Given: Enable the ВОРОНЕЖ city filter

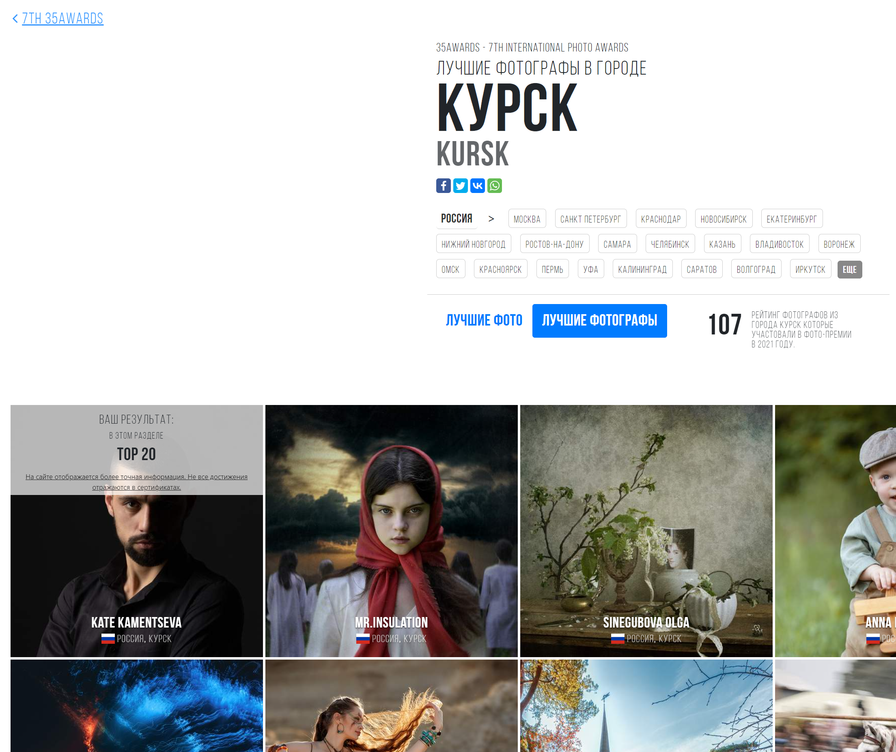Looking at the screenshot, I should tap(839, 243).
